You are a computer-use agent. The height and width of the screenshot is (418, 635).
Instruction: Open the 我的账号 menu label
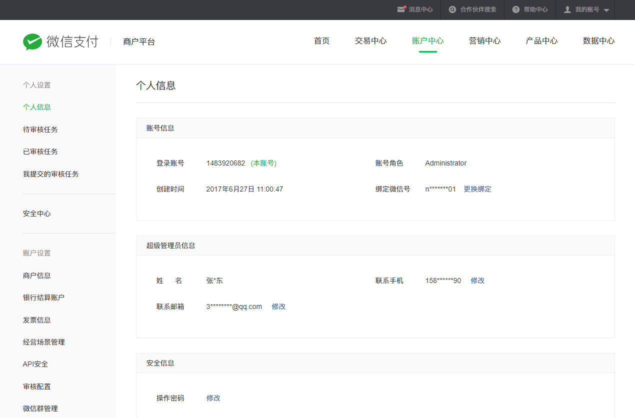click(x=587, y=9)
